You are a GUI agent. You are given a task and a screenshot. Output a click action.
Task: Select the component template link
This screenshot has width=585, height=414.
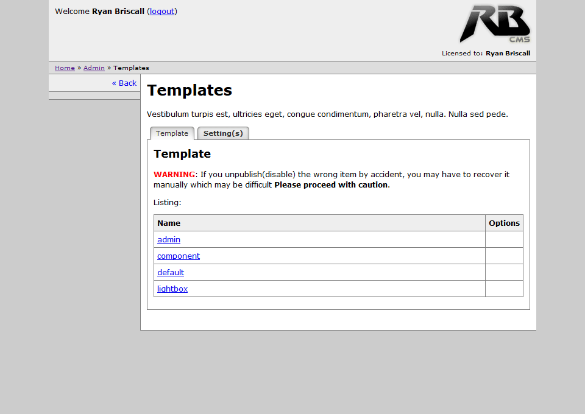pos(179,256)
